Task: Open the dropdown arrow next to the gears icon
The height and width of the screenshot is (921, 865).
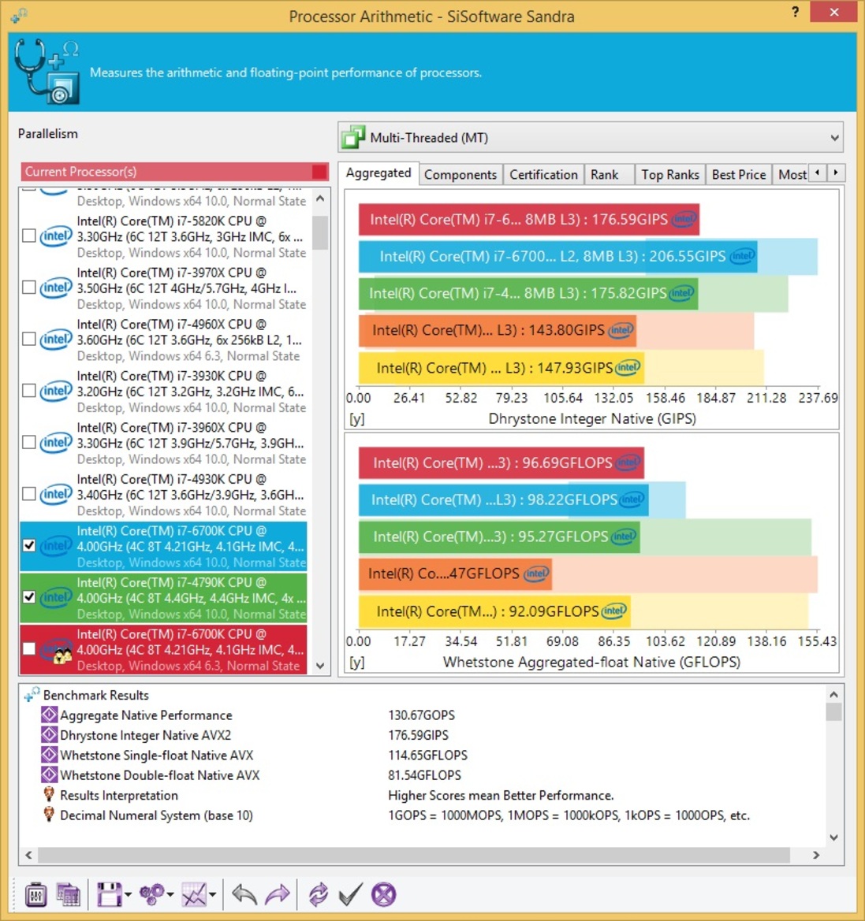Action: coord(170,895)
